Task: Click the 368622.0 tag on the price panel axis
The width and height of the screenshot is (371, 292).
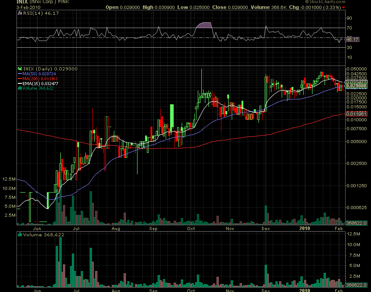Action: pos(356,223)
